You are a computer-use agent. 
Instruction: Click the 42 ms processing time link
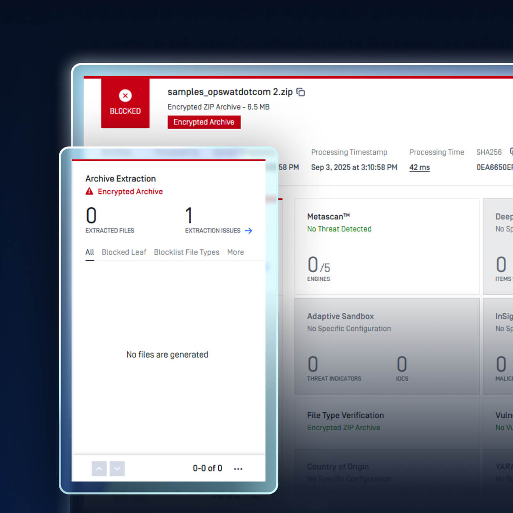[x=419, y=167]
